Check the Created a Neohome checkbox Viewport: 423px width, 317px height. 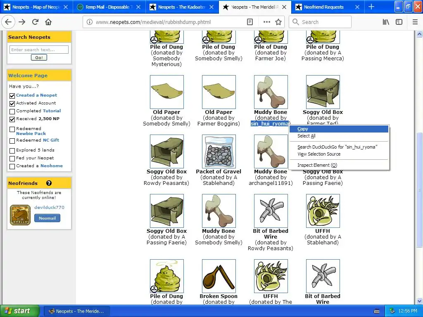(12, 166)
